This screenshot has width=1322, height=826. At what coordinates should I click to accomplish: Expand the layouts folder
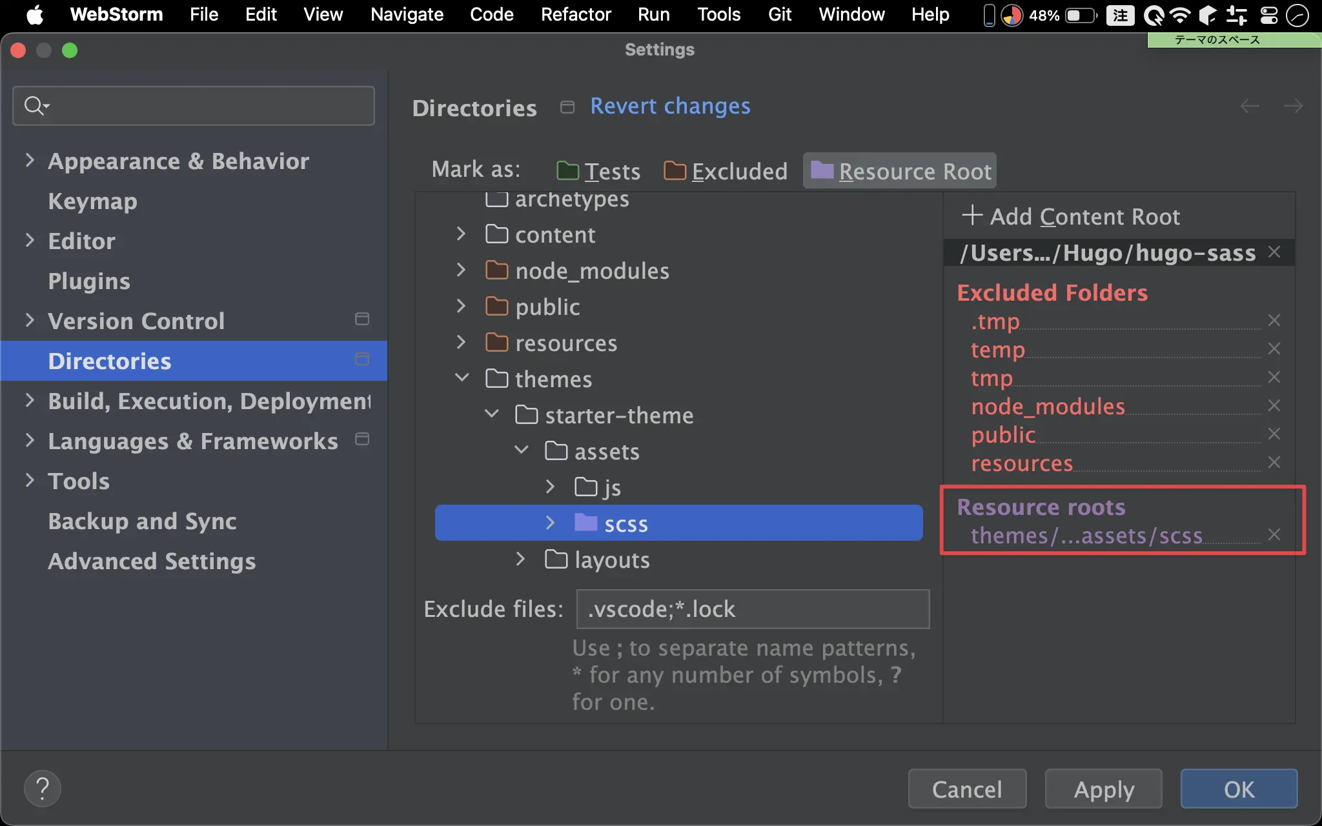point(520,559)
